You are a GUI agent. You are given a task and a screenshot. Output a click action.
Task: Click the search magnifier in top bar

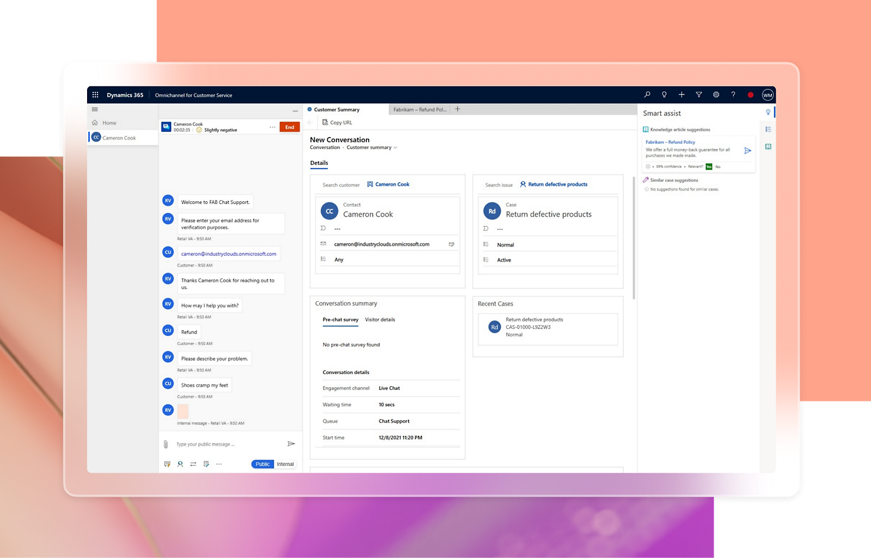point(647,95)
